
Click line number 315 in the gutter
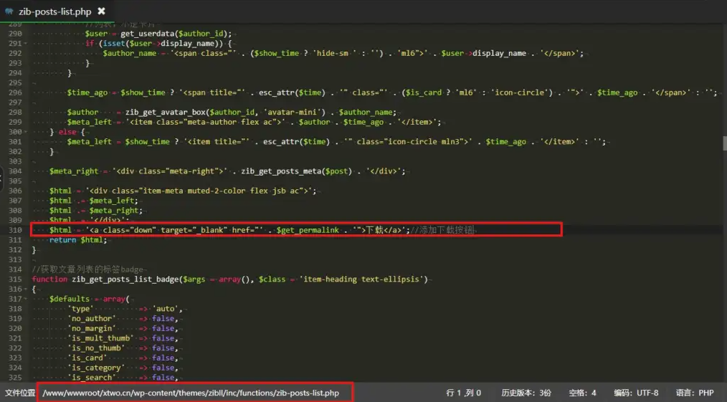pos(15,279)
